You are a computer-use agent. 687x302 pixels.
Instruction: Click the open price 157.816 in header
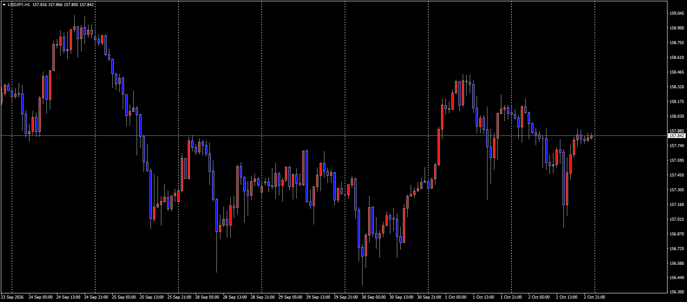tap(39, 5)
